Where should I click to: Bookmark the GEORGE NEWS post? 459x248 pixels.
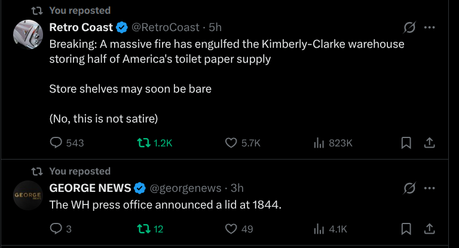click(405, 229)
